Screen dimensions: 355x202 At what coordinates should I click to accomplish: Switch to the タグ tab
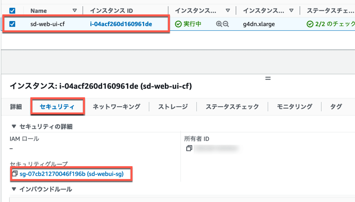(x=336, y=107)
